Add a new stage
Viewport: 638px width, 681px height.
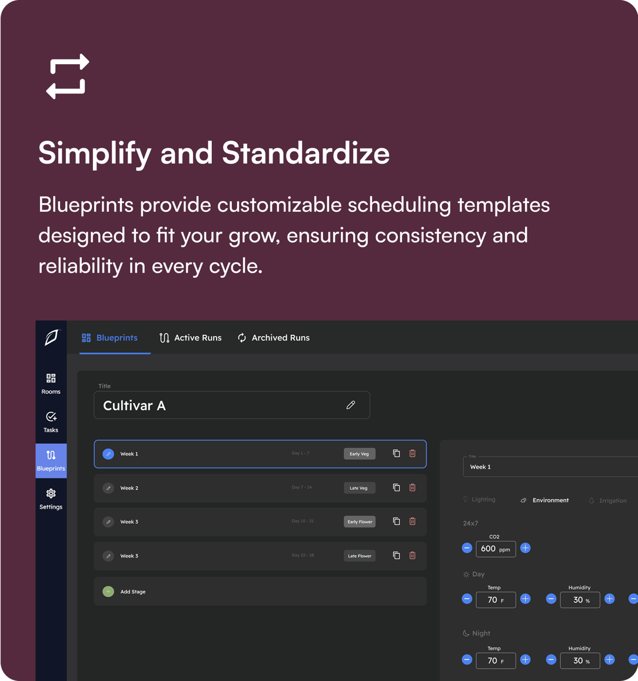[x=260, y=591]
